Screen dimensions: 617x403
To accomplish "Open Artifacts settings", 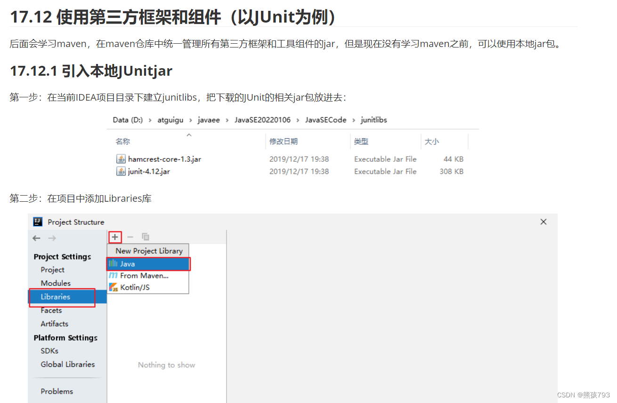I will [55, 324].
